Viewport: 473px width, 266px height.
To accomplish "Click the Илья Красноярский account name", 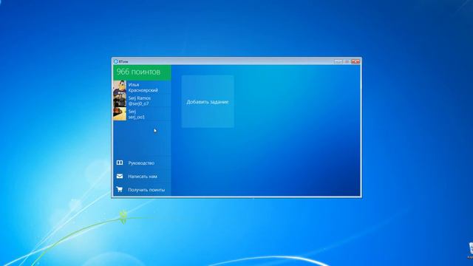I will (143, 87).
